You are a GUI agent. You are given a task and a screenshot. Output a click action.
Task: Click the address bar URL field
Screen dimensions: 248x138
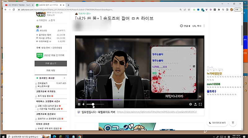tap(98, 10)
